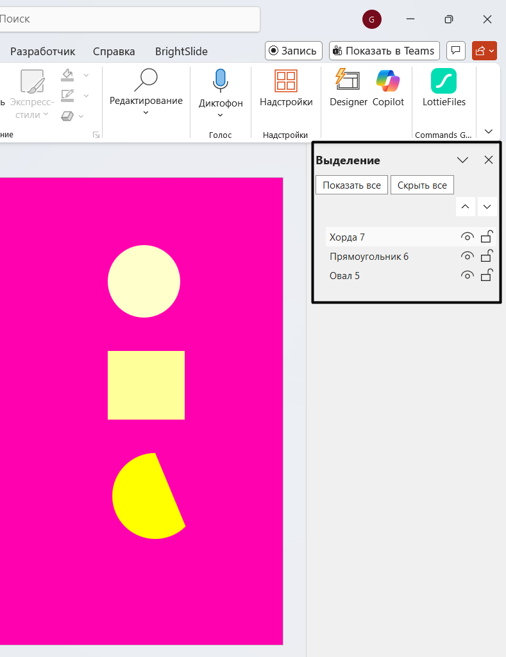Viewport: 506px width, 657px height.
Task: Click the Редактирование magnifier icon
Action: click(x=146, y=80)
